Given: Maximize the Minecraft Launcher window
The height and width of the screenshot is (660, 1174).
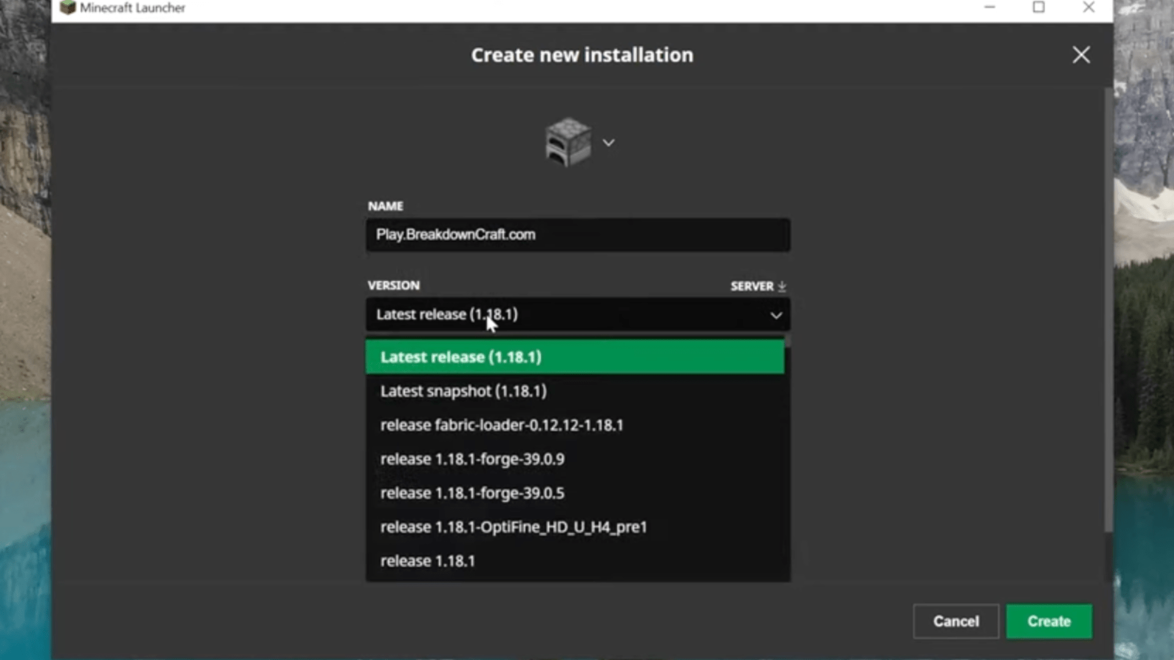Looking at the screenshot, I should pyautogui.click(x=1039, y=7).
